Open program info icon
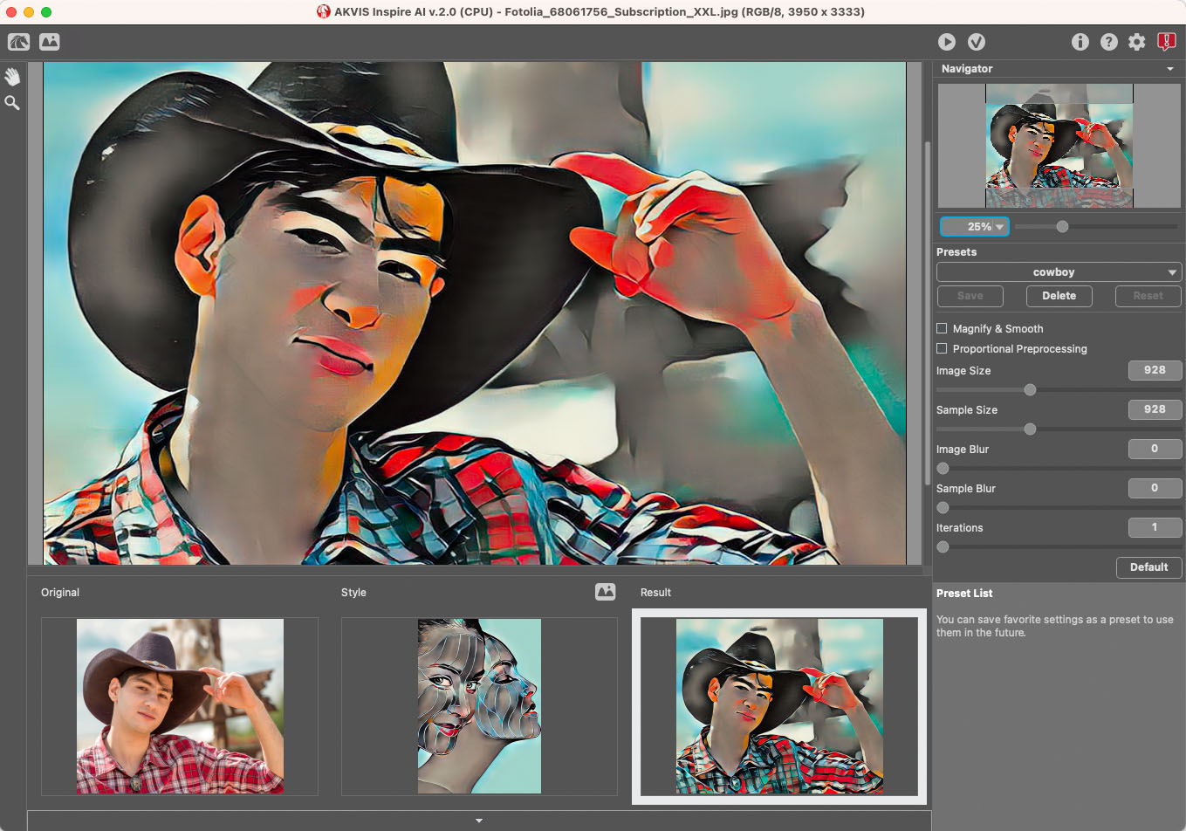1186x831 pixels. (x=1080, y=42)
